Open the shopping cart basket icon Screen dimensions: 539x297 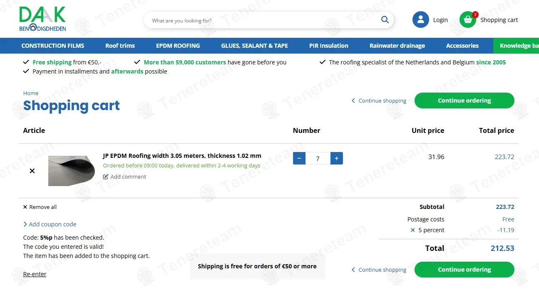tap(468, 20)
